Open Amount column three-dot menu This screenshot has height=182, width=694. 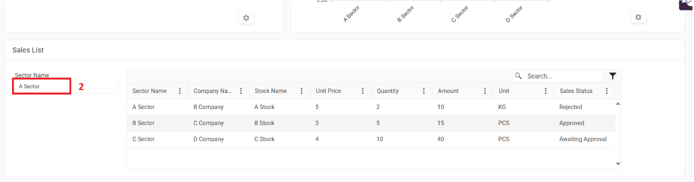(x=485, y=91)
